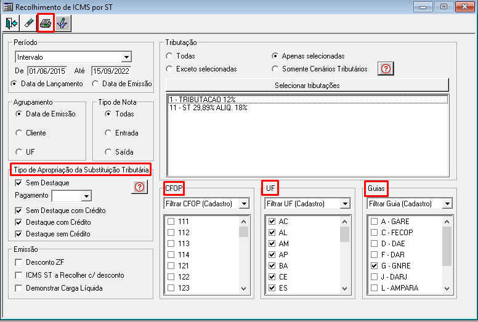Select Agrupamento Data de Emissão radio
This screenshot has width=478, height=322.
19,114
